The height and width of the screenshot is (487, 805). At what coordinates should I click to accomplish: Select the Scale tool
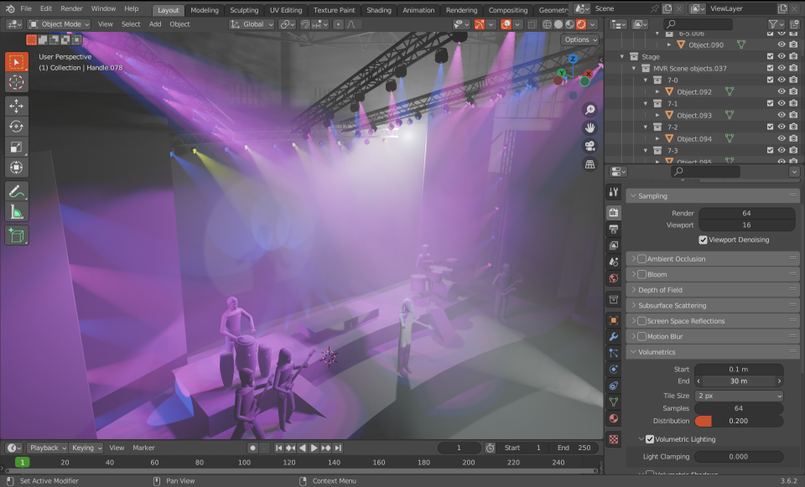coord(17,147)
